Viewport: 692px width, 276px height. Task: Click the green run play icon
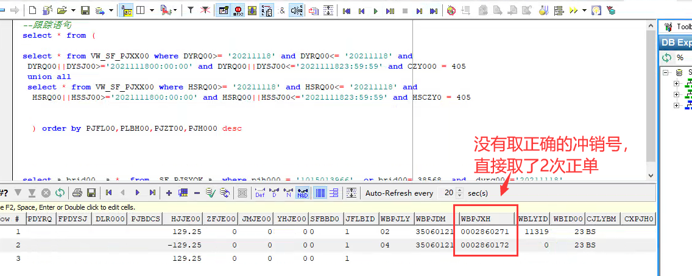(x=376, y=10)
